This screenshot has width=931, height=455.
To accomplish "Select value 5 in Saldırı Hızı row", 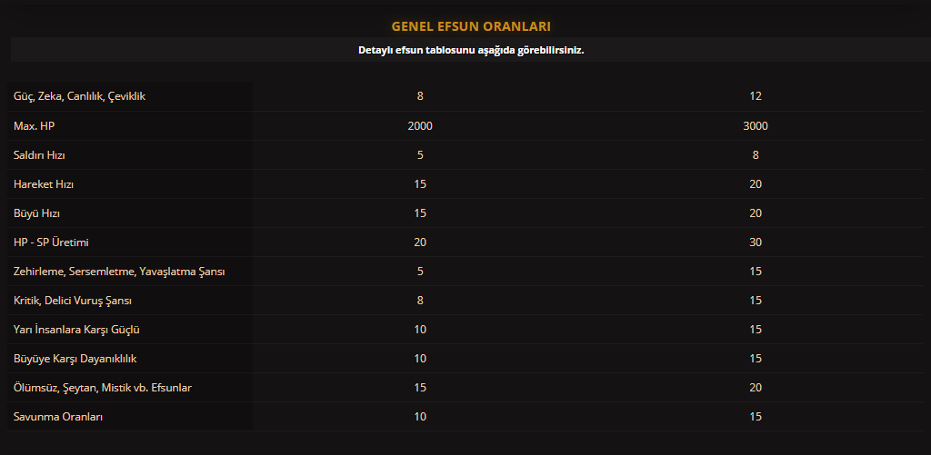I will pos(420,154).
